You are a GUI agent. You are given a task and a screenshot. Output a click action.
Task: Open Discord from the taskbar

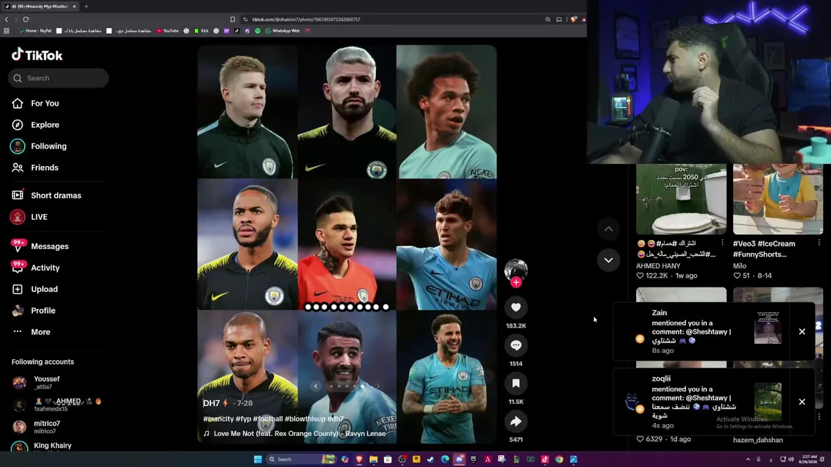459,459
